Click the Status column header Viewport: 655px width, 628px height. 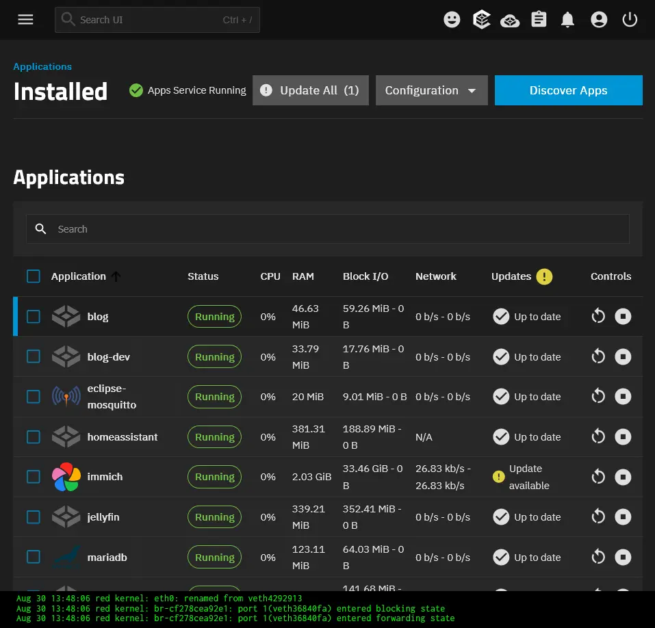[203, 276]
